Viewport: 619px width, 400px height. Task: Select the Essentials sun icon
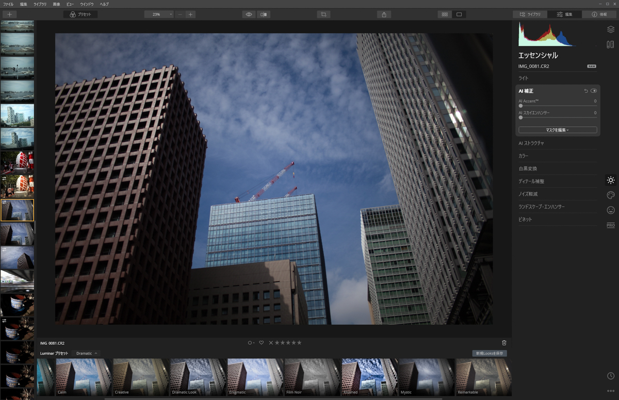click(611, 180)
